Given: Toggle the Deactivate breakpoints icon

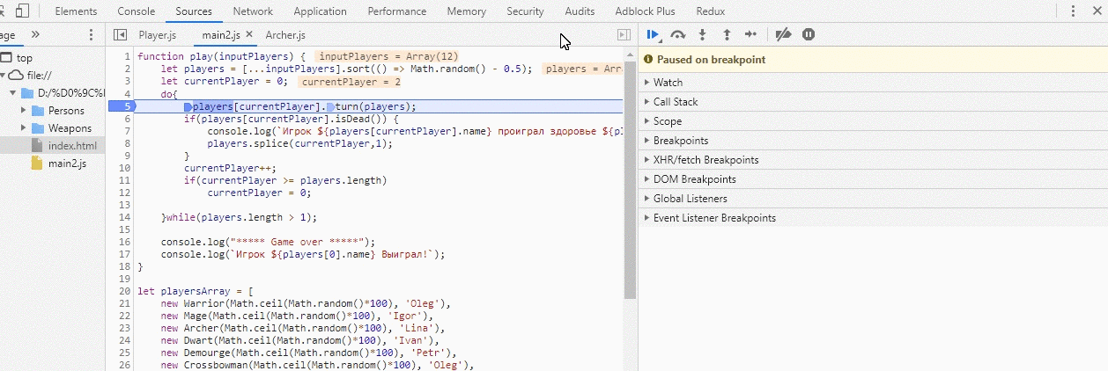Looking at the screenshot, I should 783,35.
